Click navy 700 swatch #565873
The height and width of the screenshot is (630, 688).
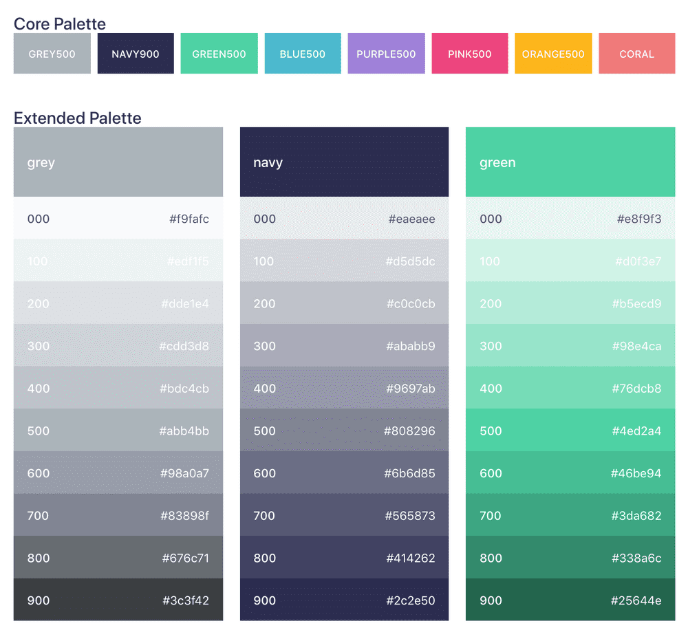click(344, 515)
